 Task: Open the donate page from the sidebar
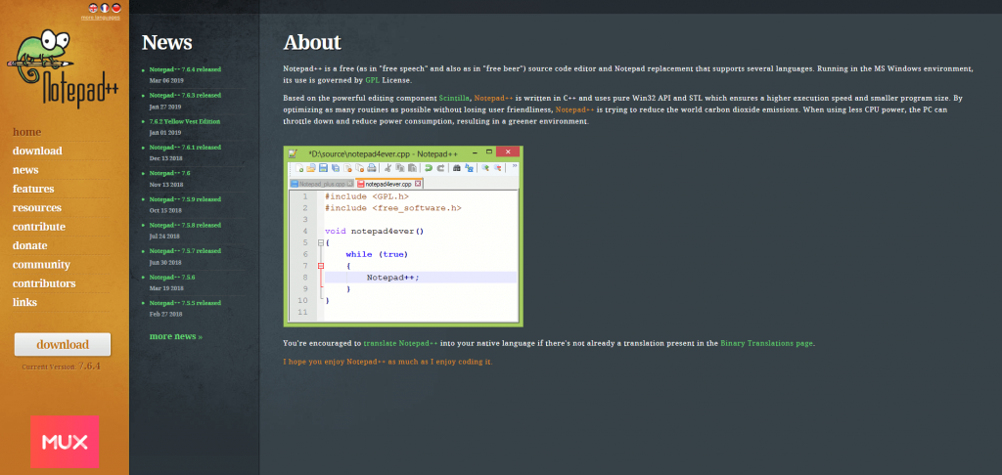pos(30,245)
